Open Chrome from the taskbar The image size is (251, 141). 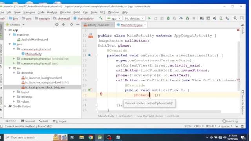click(91, 137)
